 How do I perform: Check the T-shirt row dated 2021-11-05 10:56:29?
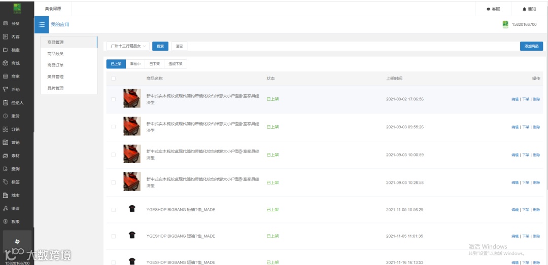(113, 210)
